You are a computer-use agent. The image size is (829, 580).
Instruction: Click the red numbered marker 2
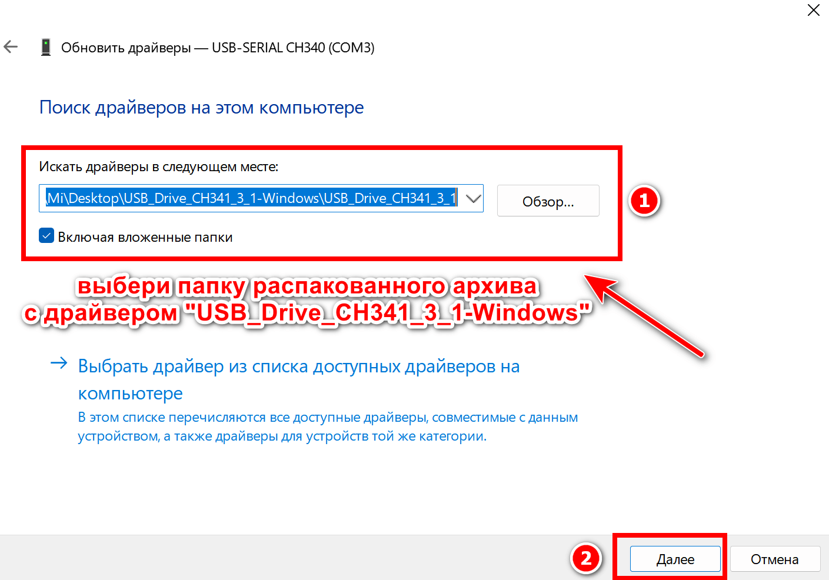point(586,559)
